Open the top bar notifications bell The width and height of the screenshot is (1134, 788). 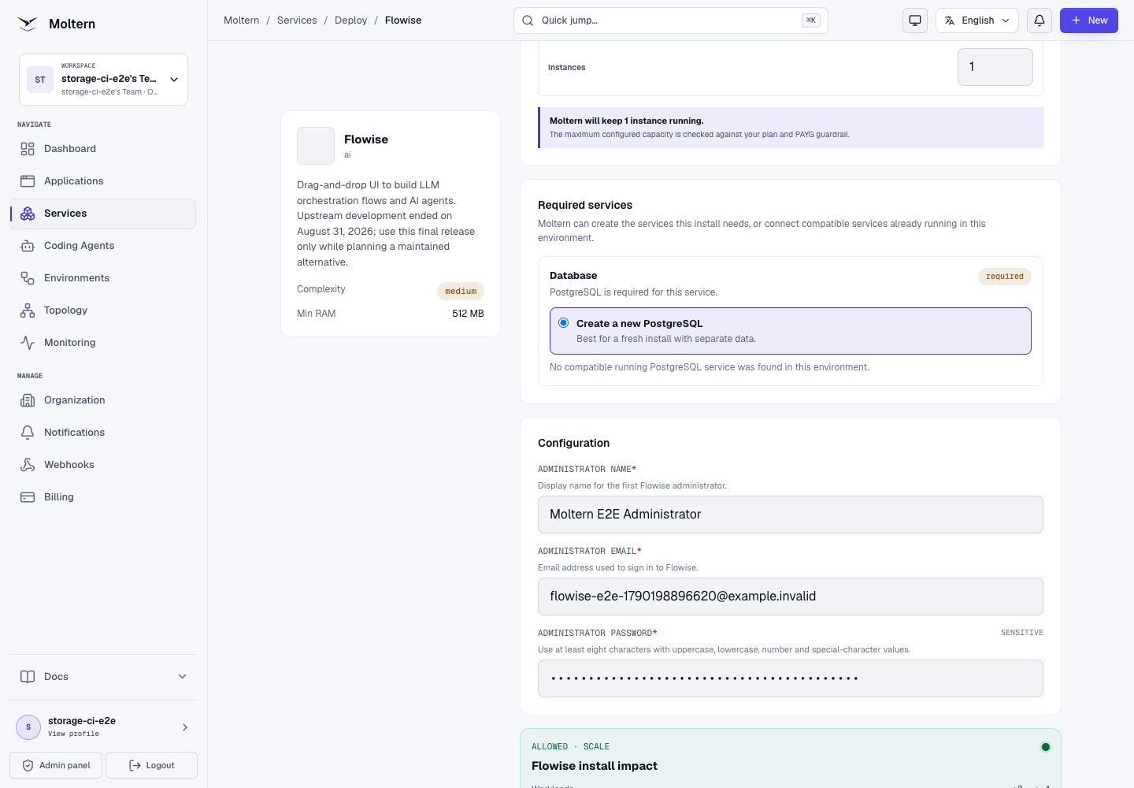pos(1039,20)
